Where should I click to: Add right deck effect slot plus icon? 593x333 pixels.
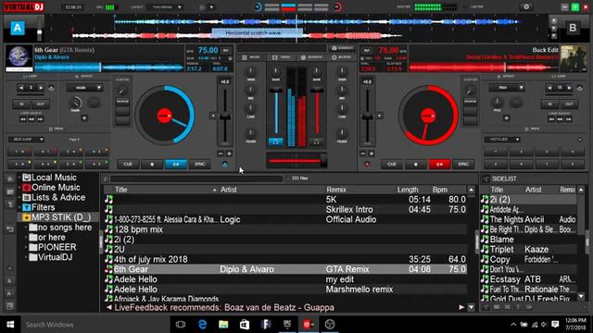(507, 118)
